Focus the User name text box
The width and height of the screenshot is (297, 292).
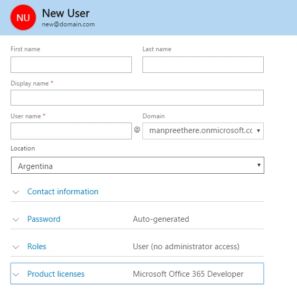[x=71, y=131]
